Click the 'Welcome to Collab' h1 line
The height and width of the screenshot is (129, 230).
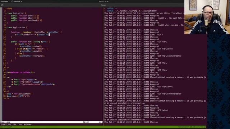20,72
